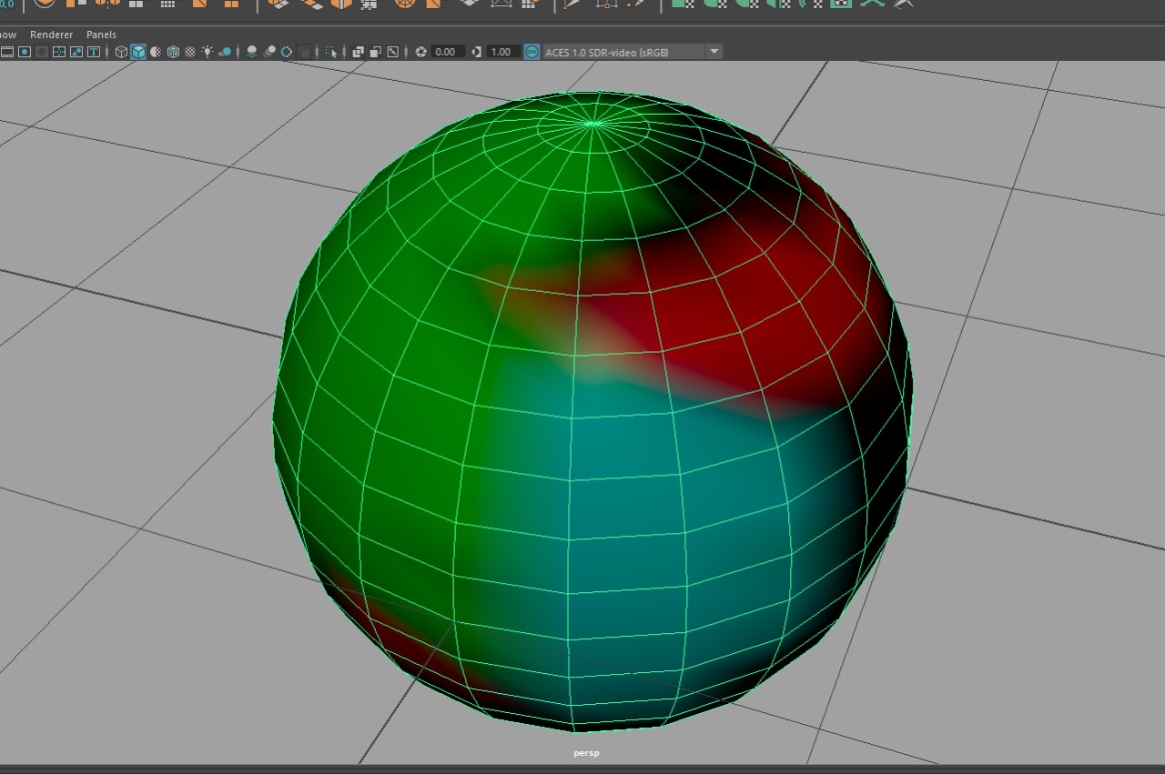Screen dimensions: 1165x774
Task: Toggle the Field Chart display
Action: point(59,52)
